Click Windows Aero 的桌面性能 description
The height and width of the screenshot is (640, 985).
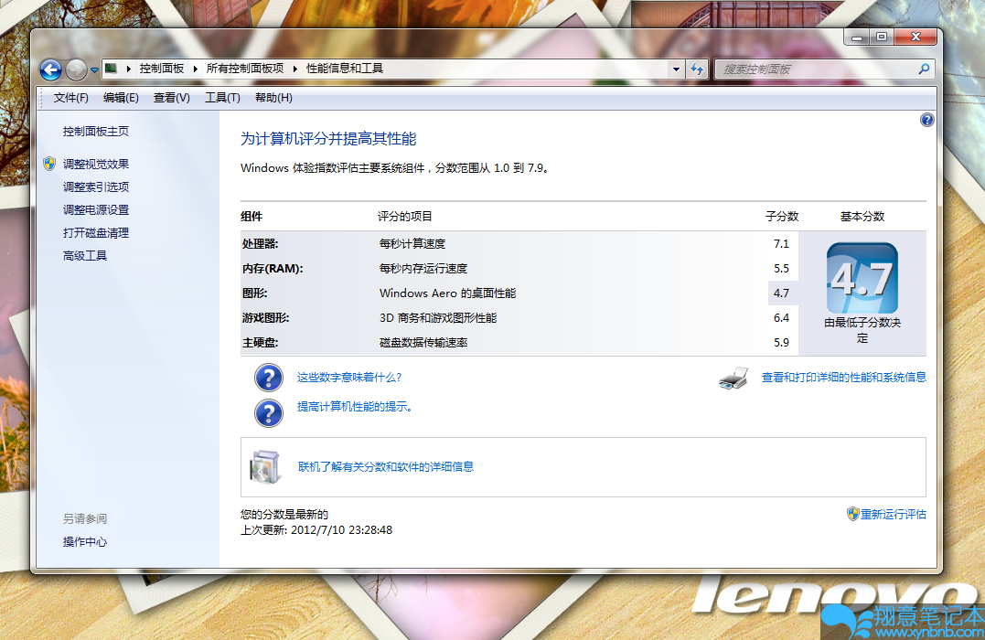(x=448, y=293)
